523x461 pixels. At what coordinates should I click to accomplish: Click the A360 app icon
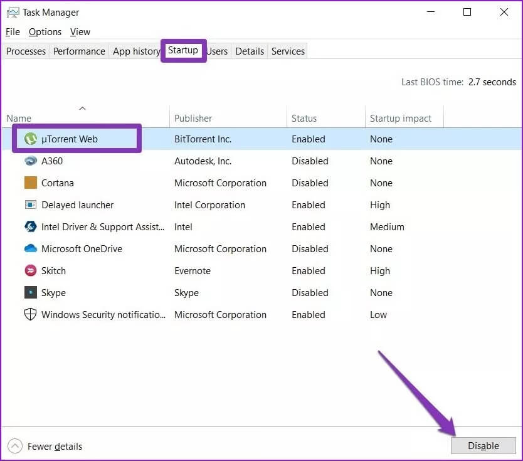click(x=31, y=161)
